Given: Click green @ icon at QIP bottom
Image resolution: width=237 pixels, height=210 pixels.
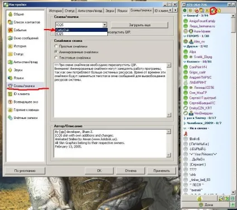Looking at the screenshot, I should click(x=233, y=199).
